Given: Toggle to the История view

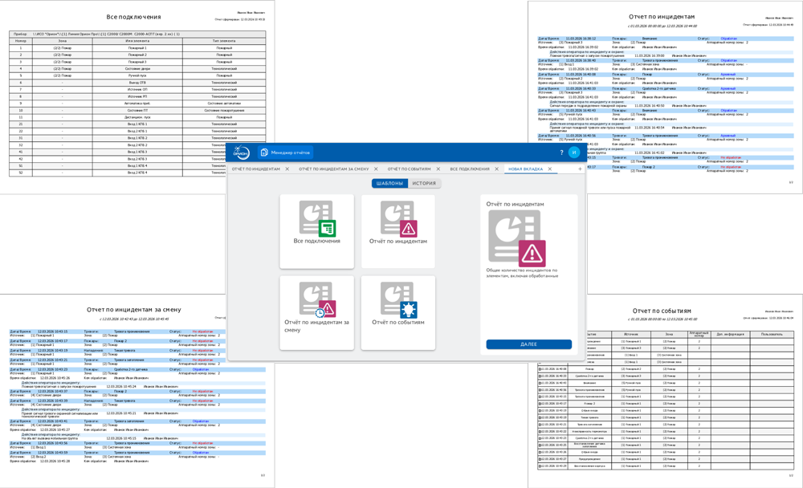Looking at the screenshot, I should (x=424, y=184).
